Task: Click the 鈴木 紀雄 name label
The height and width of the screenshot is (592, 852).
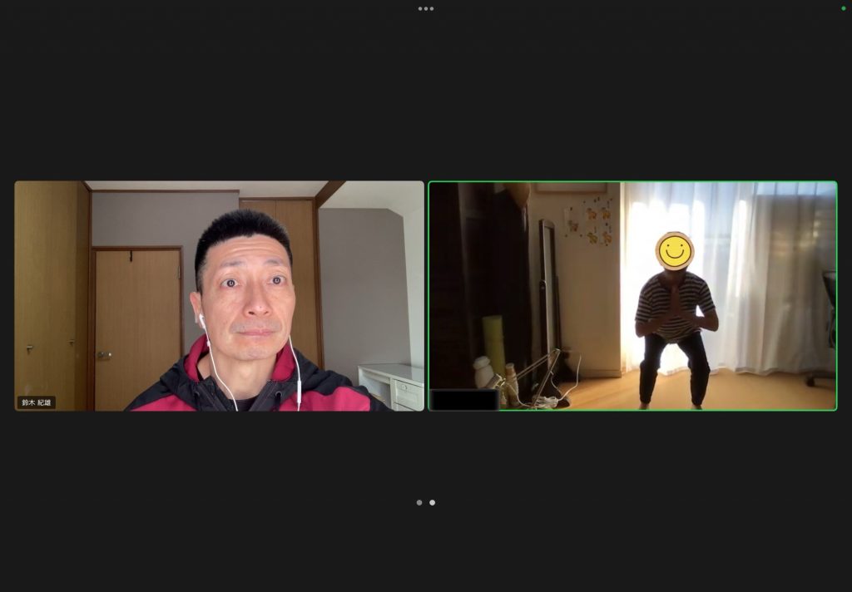Action: [37, 402]
